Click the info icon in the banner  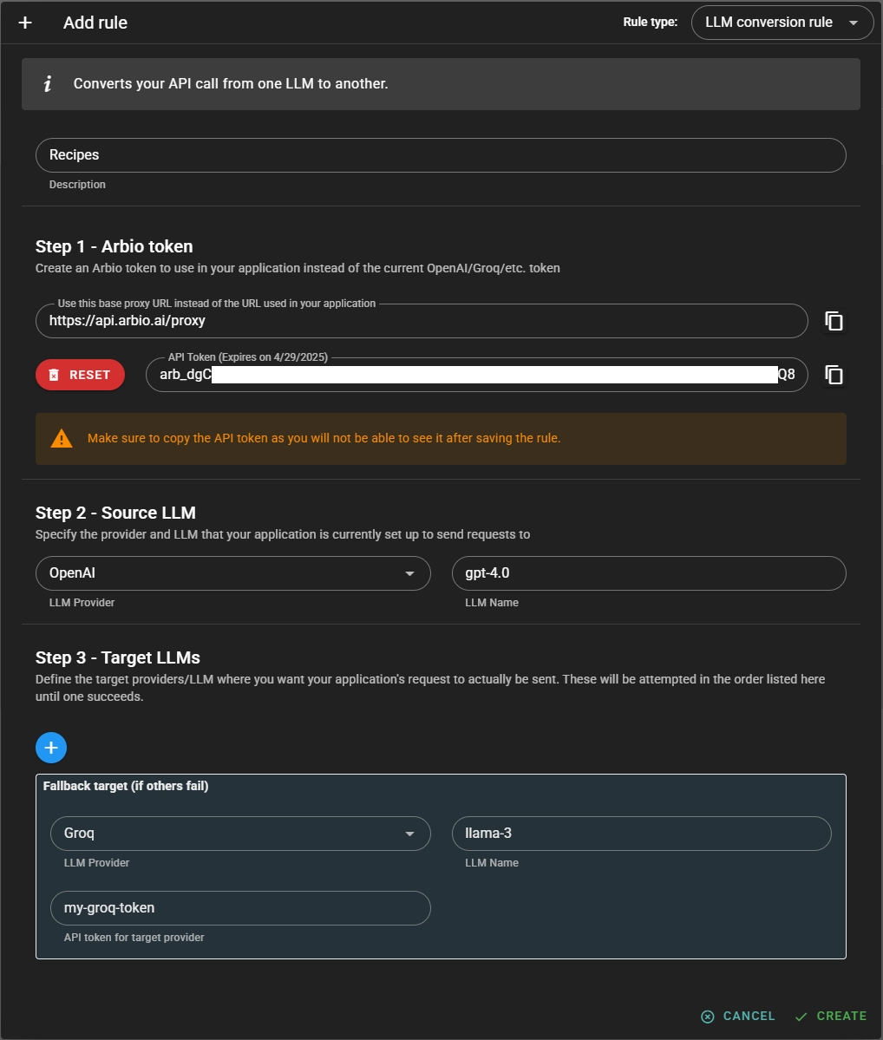tap(48, 84)
